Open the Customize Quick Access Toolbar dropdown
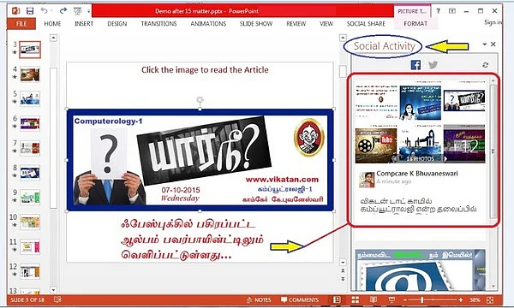Image resolution: width=514 pixels, height=308 pixels. 89,11
